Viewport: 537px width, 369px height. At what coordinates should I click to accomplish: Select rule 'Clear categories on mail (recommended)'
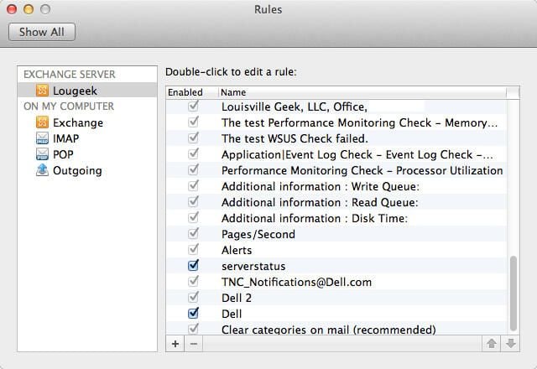[x=328, y=330]
